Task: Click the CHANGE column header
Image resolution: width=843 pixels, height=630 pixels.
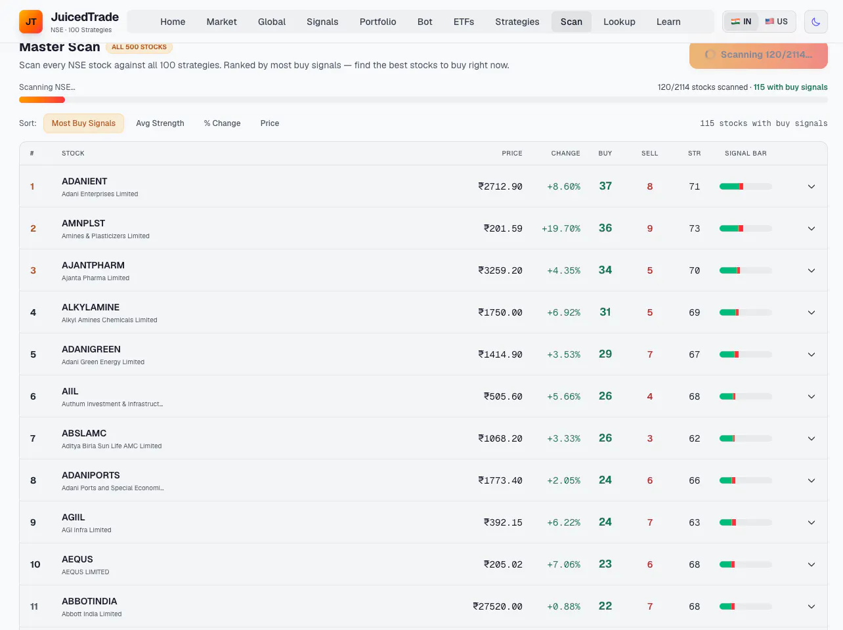Action: [565, 154]
